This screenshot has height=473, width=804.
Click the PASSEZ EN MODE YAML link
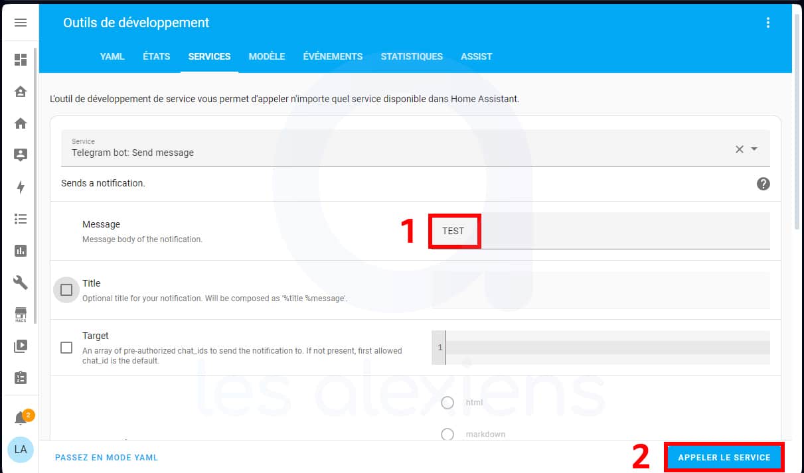click(106, 457)
